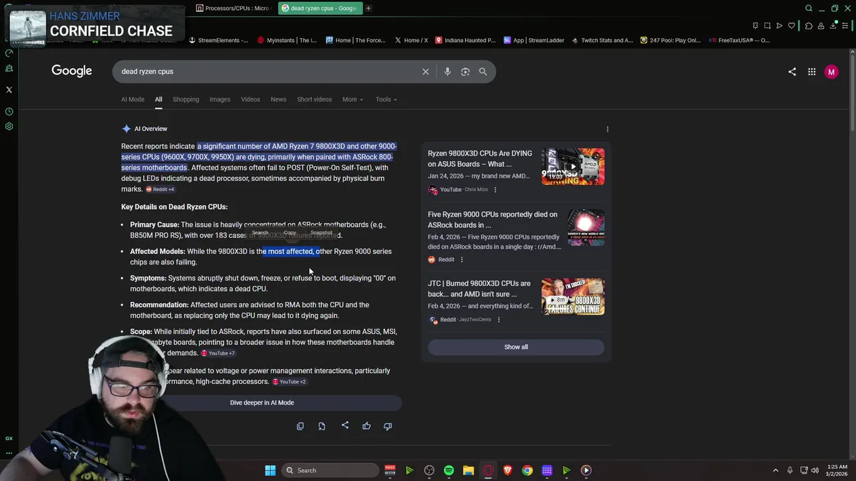
Task: Share the AI Overview result
Action: point(345,426)
